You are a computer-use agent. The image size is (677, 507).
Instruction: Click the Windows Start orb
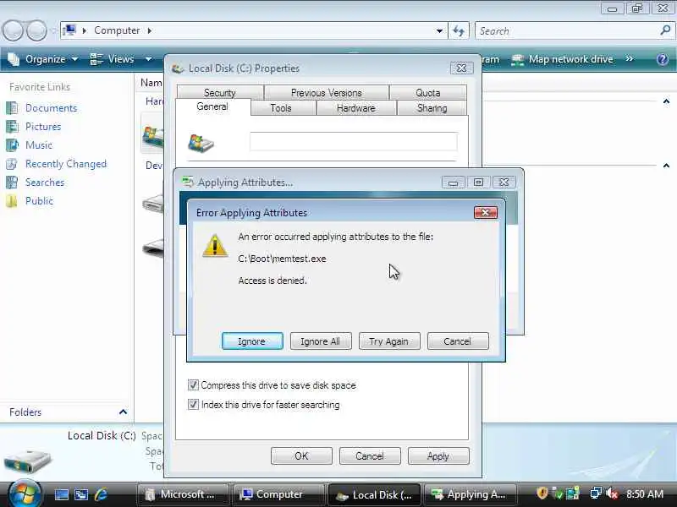tap(25, 494)
